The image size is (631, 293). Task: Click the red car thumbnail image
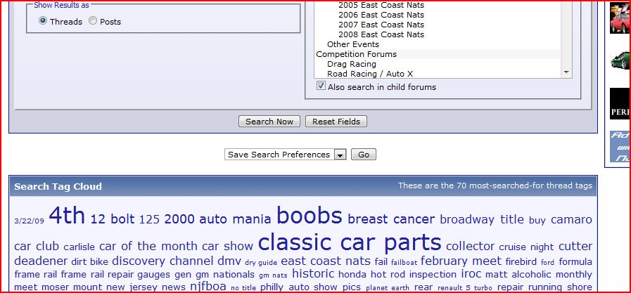pos(619,18)
